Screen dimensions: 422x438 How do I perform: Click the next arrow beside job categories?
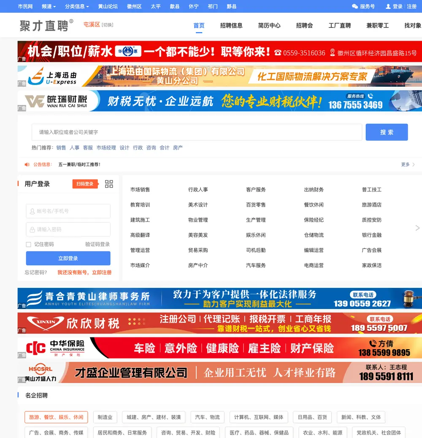[417, 228]
